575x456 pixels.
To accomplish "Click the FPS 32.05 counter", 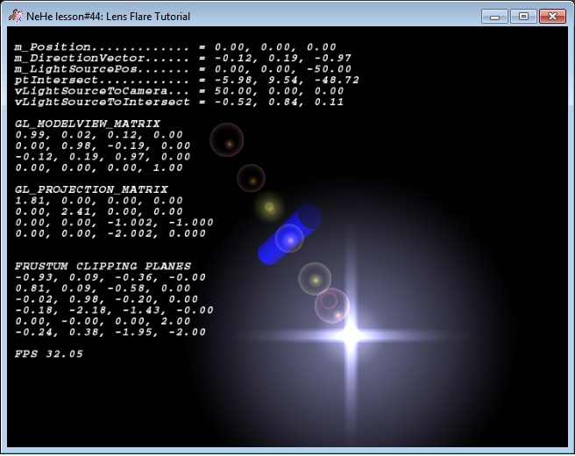I will click(x=49, y=354).
